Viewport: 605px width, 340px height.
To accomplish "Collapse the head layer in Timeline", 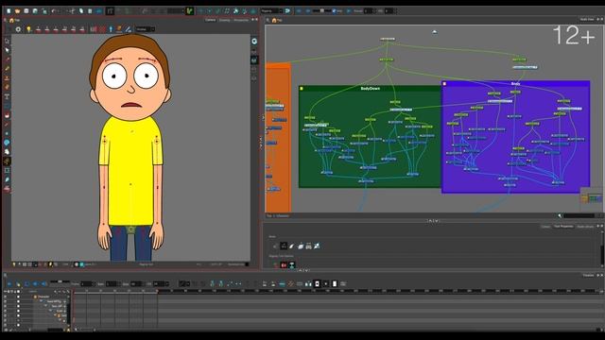I will 41,301.
